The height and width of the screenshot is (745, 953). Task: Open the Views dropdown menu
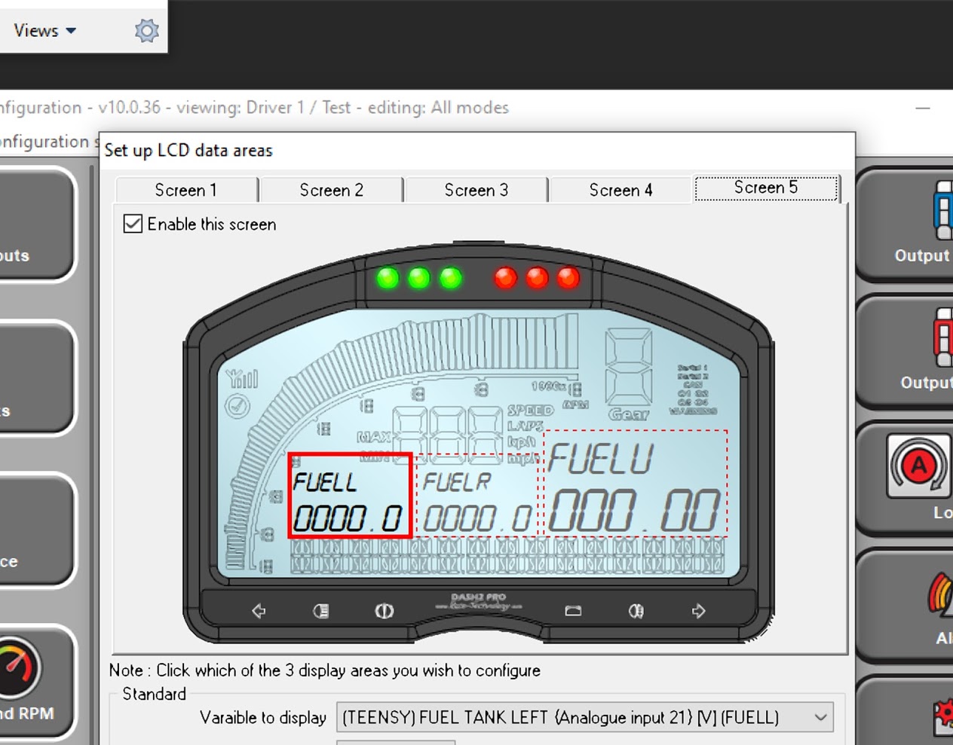pos(44,31)
